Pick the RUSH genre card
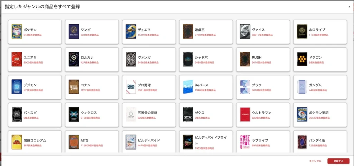This screenshot has height=166, width=354. click(263, 59)
